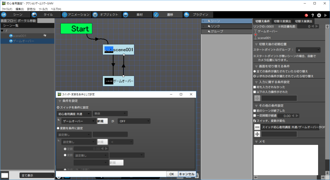
Task: Select いずれかの条件が満たされていたら切り替え radio
Action: tap(255, 76)
